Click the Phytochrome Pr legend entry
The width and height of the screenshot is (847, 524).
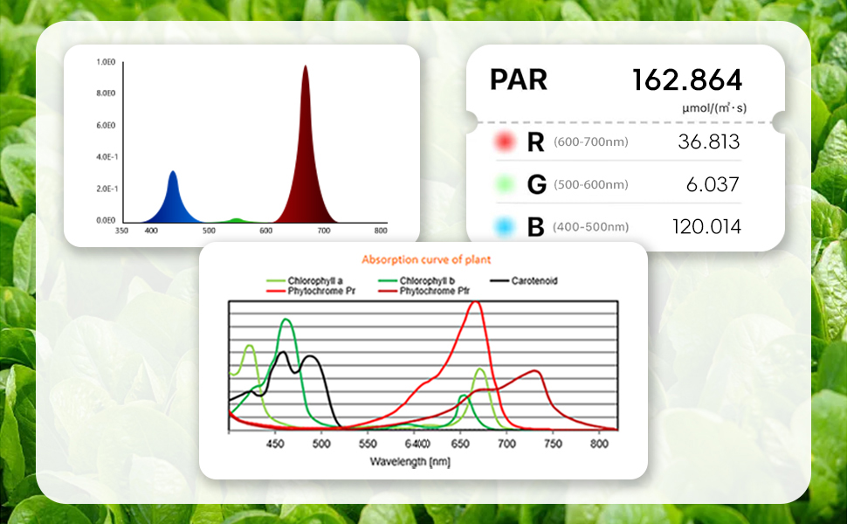[311, 291]
